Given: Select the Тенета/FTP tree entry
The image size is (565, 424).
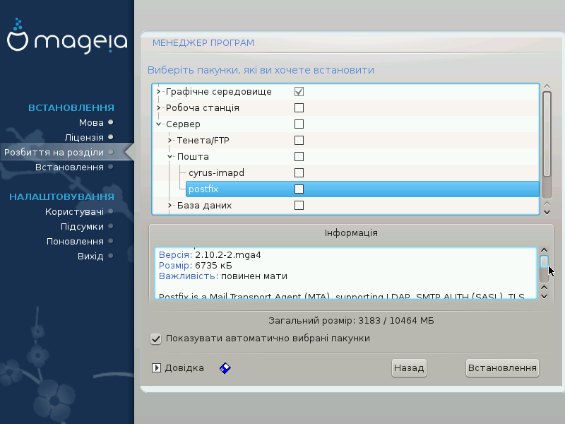Looking at the screenshot, I should tap(203, 141).
